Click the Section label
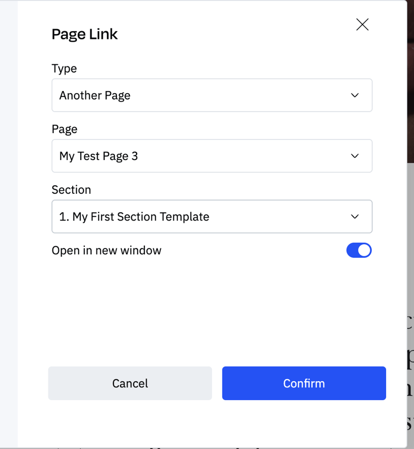Image resolution: width=414 pixels, height=449 pixels. 71,189
